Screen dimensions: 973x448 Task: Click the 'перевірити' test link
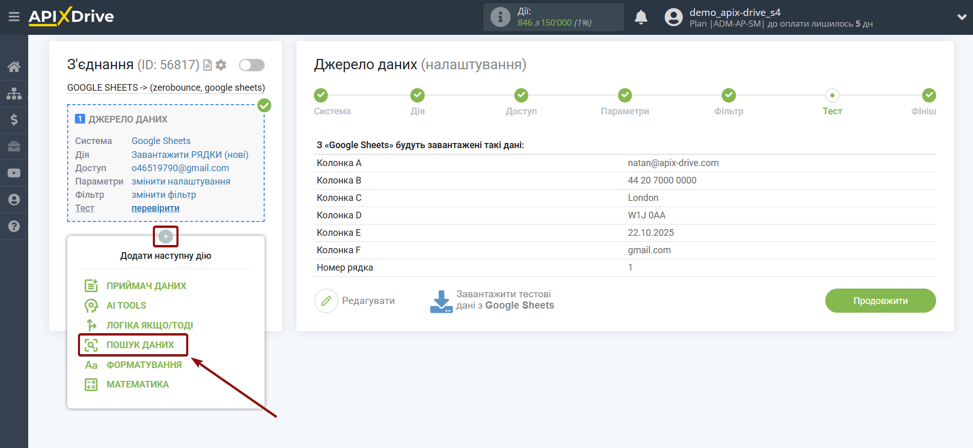click(x=155, y=208)
